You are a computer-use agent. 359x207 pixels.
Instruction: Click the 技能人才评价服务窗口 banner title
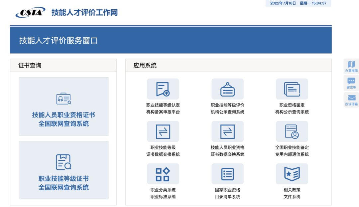coord(59,41)
